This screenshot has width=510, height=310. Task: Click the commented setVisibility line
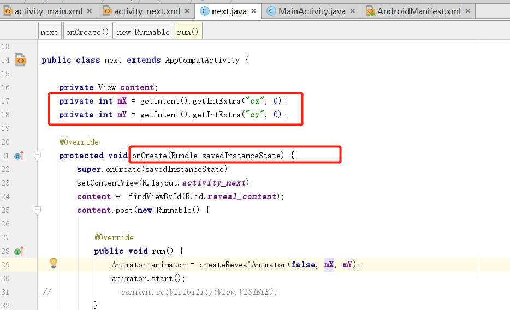coord(199,292)
